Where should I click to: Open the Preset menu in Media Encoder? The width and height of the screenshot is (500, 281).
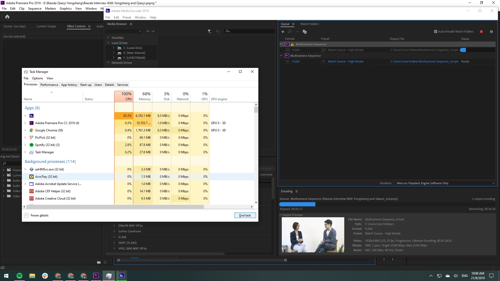click(x=127, y=17)
